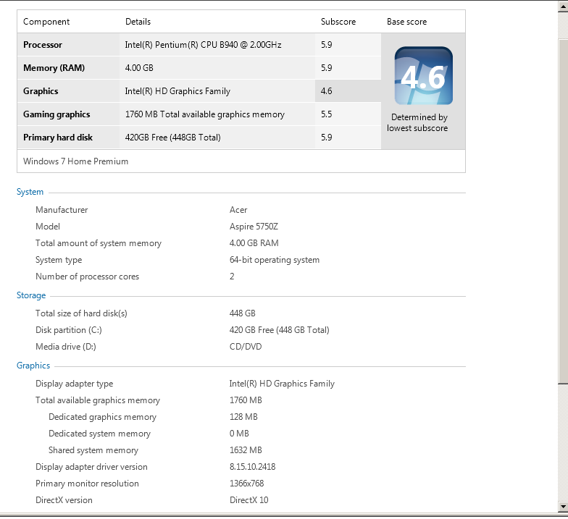This screenshot has width=568, height=519.
Task: Click 64-bit operating system value
Action: (x=275, y=260)
